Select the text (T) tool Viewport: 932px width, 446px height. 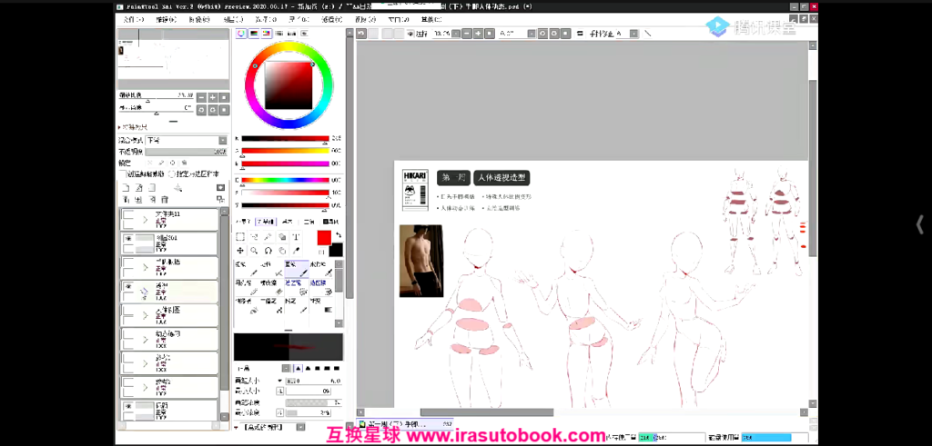coord(296,237)
